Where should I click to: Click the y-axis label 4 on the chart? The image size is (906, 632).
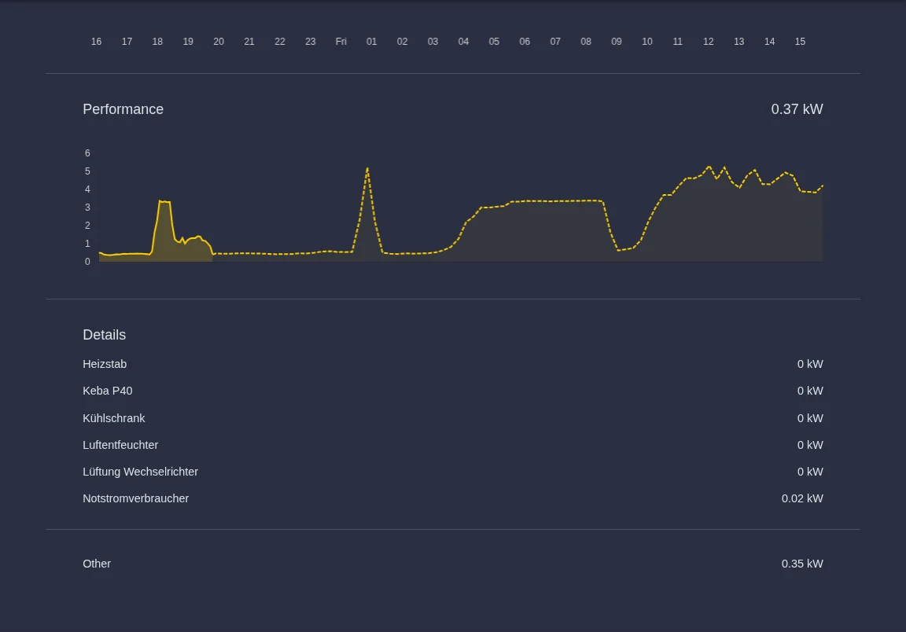click(x=88, y=189)
